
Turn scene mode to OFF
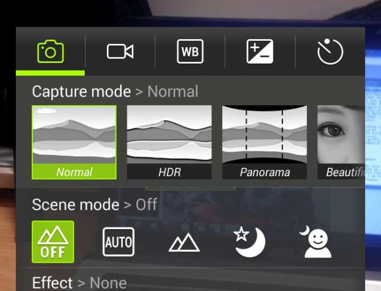53,242
